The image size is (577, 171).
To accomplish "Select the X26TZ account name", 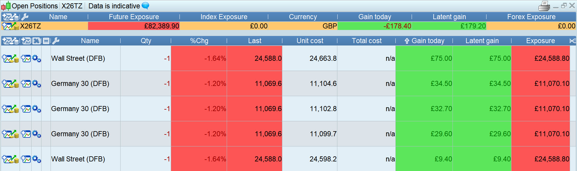I will coord(30,26).
